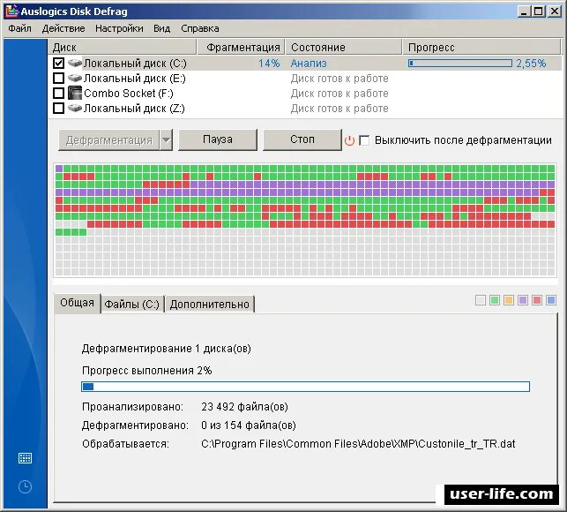567x512 pixels.
Task: Sort by the Диск column header
Action: pos(122,48)
